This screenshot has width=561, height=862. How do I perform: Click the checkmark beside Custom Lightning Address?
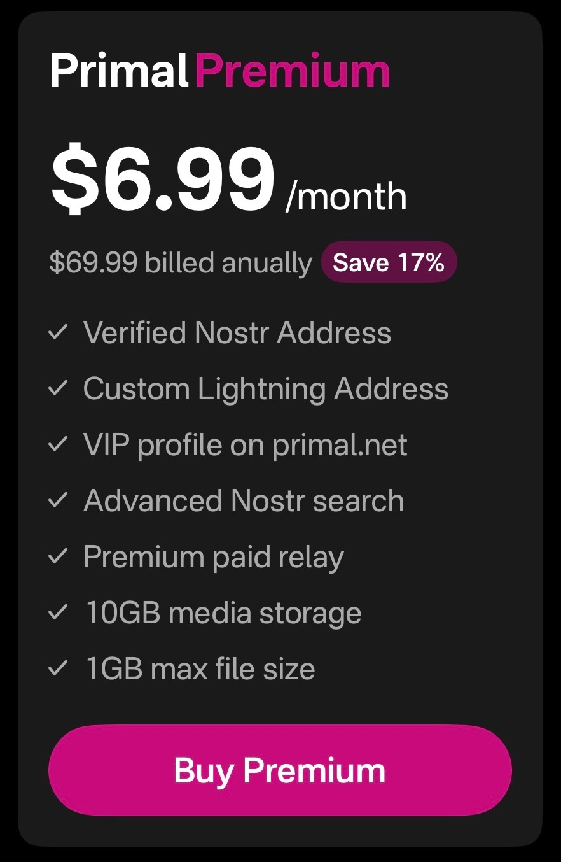pos(58,388)
